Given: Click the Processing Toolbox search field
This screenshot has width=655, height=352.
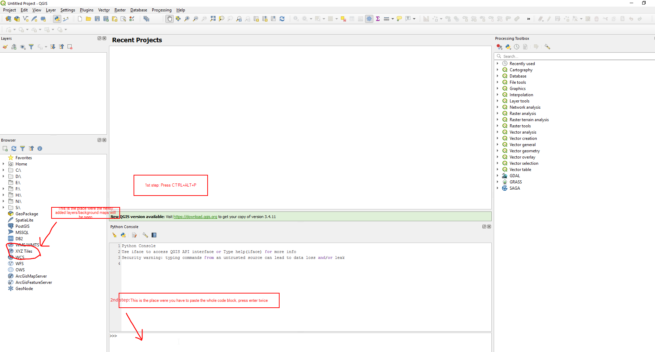Looking at the screenshot, I should (574, 56).
